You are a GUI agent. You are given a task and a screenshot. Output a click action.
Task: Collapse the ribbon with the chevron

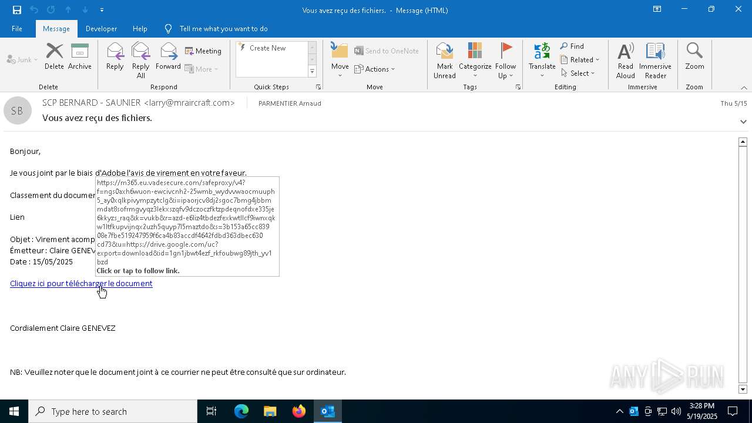744,88
